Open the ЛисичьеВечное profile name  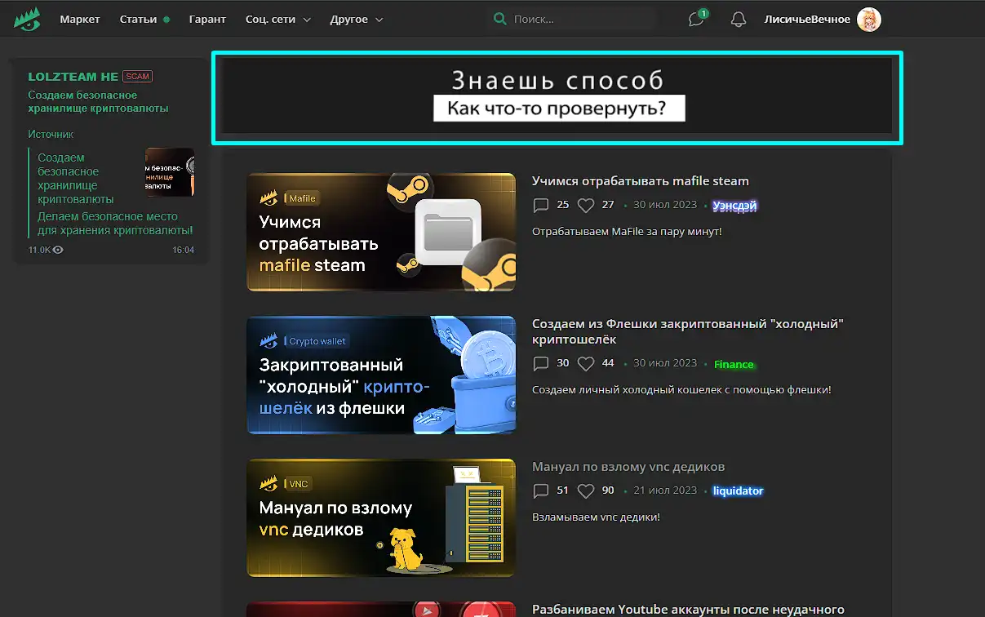click(807, 20)
